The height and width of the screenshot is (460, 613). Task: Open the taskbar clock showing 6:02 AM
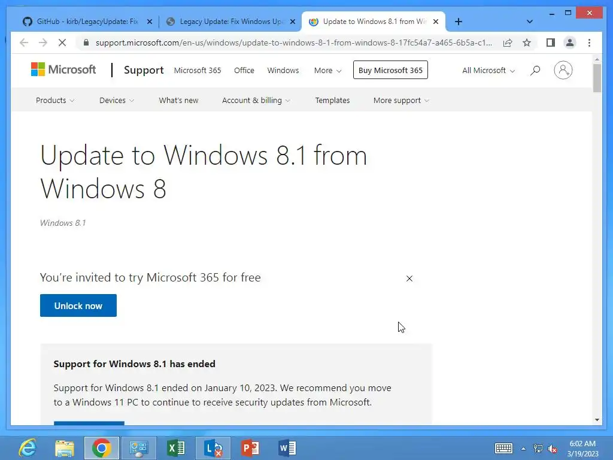click(x=582, y=449)
